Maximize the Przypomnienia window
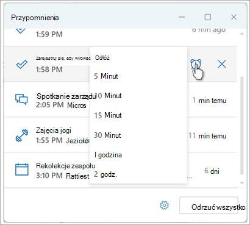This screenshot has width=250, height=225. coord(207,17)
